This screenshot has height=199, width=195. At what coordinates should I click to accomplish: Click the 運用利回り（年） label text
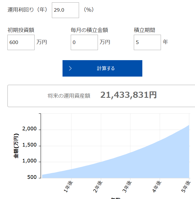coord(27,10)
